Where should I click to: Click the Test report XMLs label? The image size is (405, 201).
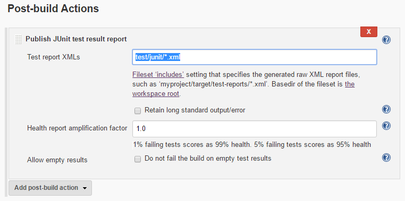[54, 57]
